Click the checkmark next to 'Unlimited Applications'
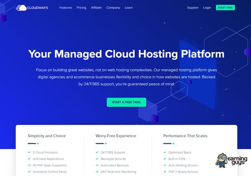Image resolution: width=251 pixels, height=176 pixels. point(29,159)
